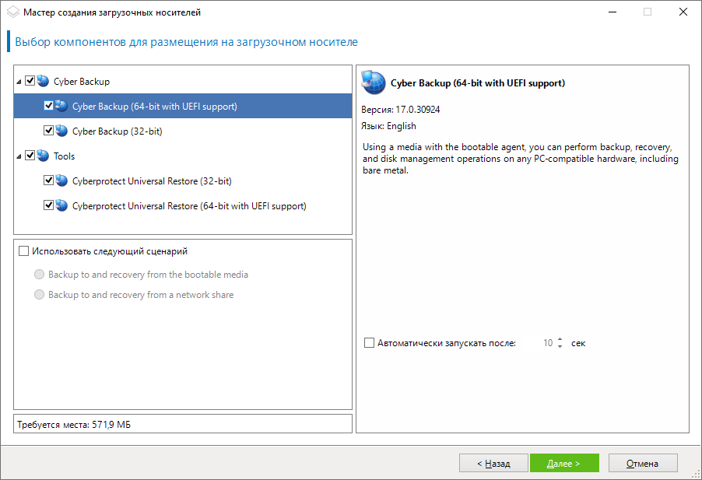Screen dimensions: 702x480
Task: Uncheck the Cyber Backup (32-bit) checkbox
Action: pos(49,131)
